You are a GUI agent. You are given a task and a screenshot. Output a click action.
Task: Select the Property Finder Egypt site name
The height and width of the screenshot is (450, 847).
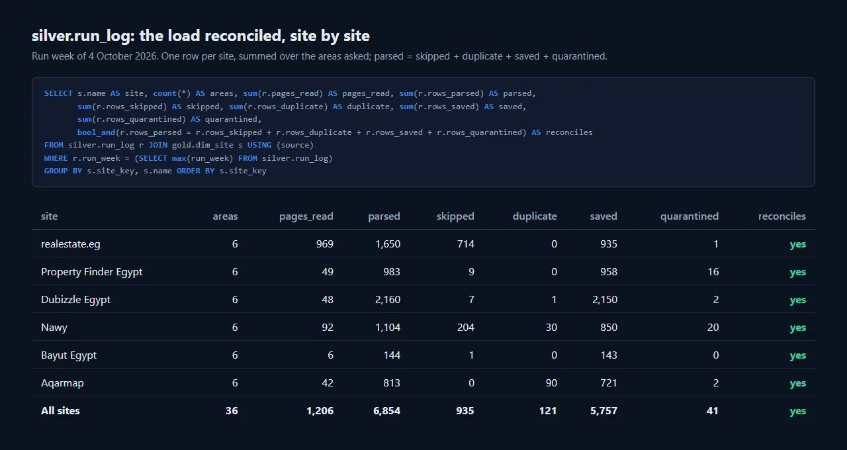(92, 272)
